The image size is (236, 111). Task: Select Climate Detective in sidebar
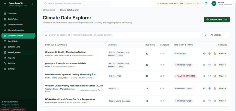[x=18, y=30]
